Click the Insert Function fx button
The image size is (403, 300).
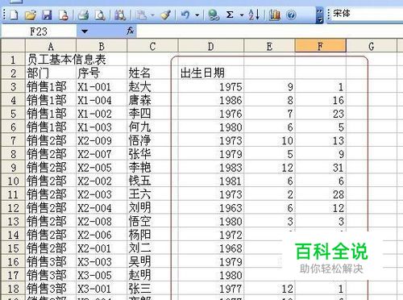pyautogui.click(x=131, y=31)
